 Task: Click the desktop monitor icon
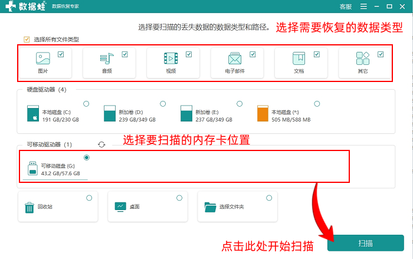pos(120,207)
